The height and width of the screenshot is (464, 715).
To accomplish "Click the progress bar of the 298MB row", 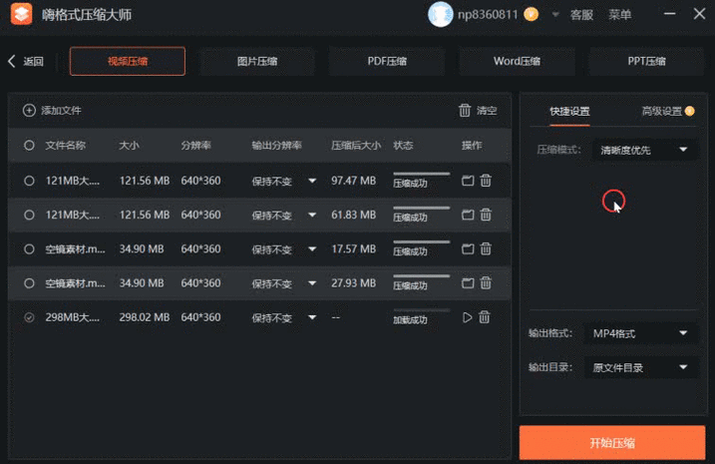I will point(422,310).
